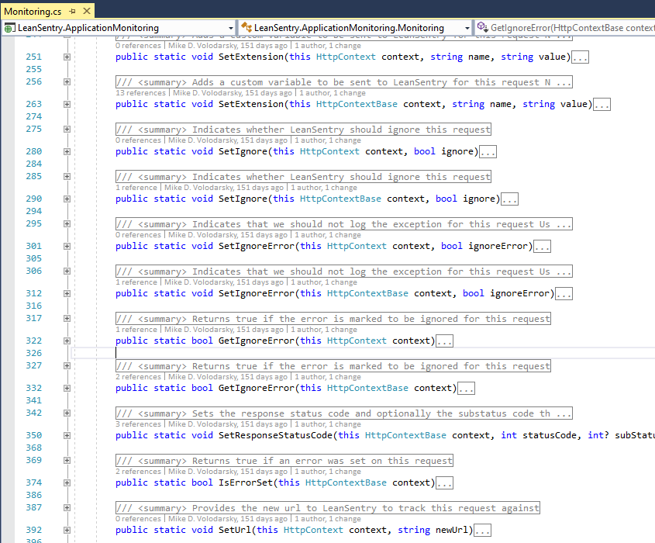Click the ellipsis box after IsErrorSet signature
The width and height of the screenshot is (655, 543).
click(444, 483)
